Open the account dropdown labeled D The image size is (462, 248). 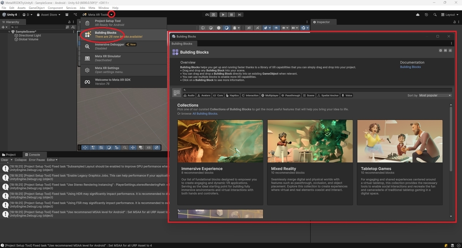point(27,15)
